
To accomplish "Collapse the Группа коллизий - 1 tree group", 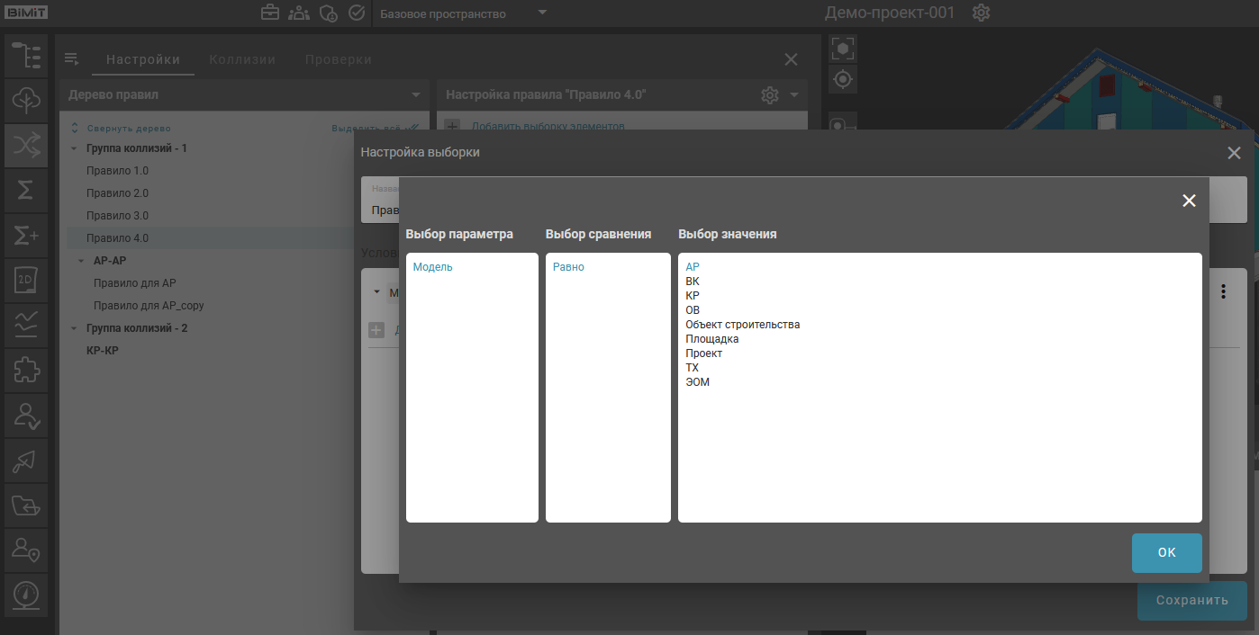I will coord(74,148).
